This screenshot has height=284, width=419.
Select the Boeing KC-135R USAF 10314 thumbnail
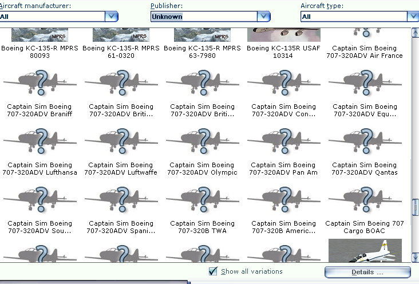pyautogui.click(x=283, y=34)
